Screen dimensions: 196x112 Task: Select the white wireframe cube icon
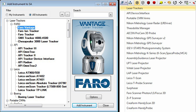[143, 2]
